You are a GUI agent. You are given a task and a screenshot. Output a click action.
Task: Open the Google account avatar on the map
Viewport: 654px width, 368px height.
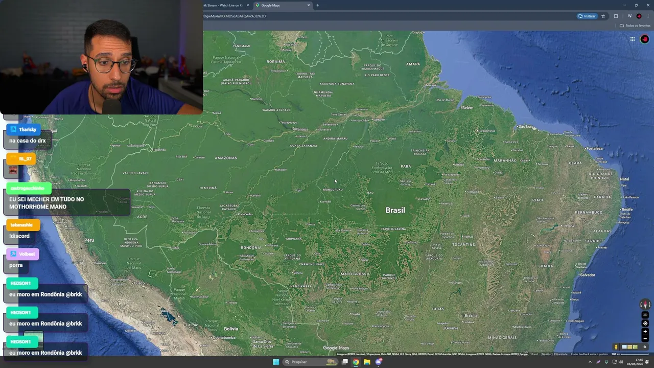tap(644, 39)
